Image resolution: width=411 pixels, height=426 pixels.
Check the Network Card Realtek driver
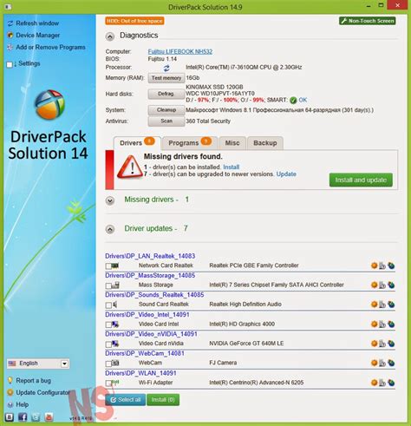click(108, 266)
